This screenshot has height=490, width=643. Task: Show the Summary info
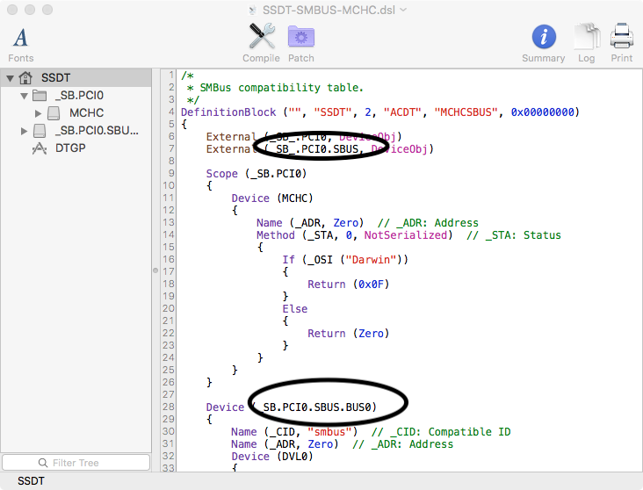(x=544, y=37)
